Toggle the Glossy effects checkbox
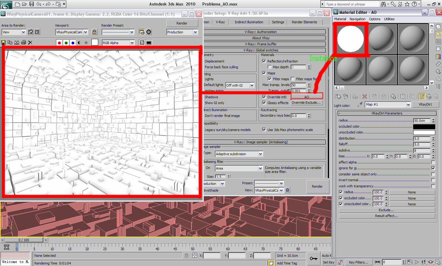 pos(264,103)
